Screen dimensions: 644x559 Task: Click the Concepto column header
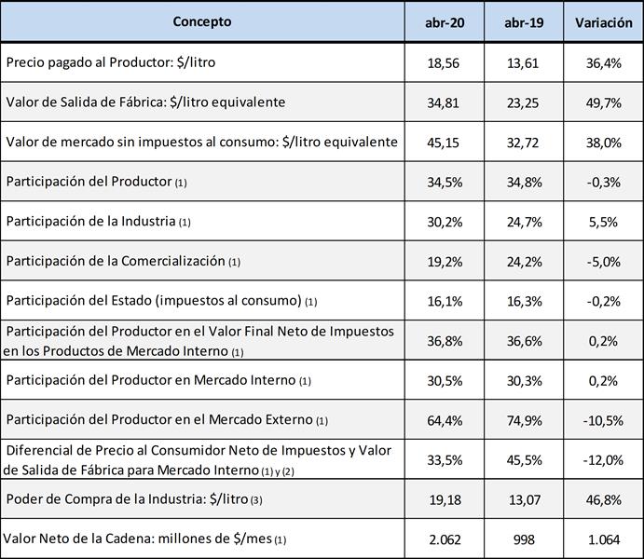pos(202,21)
